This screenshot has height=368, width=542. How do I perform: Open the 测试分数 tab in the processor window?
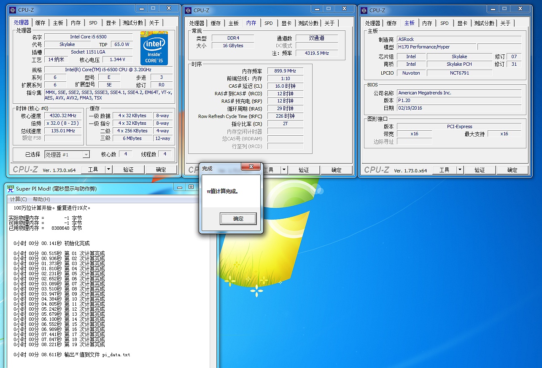(x=132, y=23)
